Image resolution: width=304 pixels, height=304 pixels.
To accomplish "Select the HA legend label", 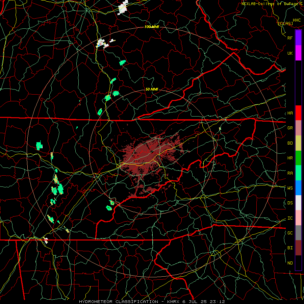I will 290,113.
